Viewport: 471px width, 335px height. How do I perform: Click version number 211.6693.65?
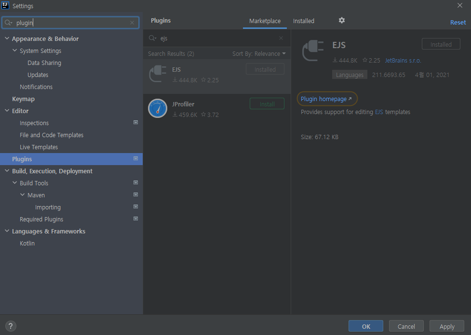click(389, 75)
